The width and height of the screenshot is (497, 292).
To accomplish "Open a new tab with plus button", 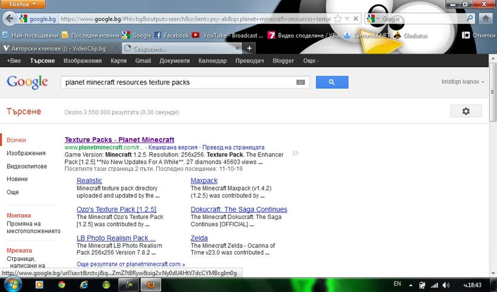I will (249, 48).
